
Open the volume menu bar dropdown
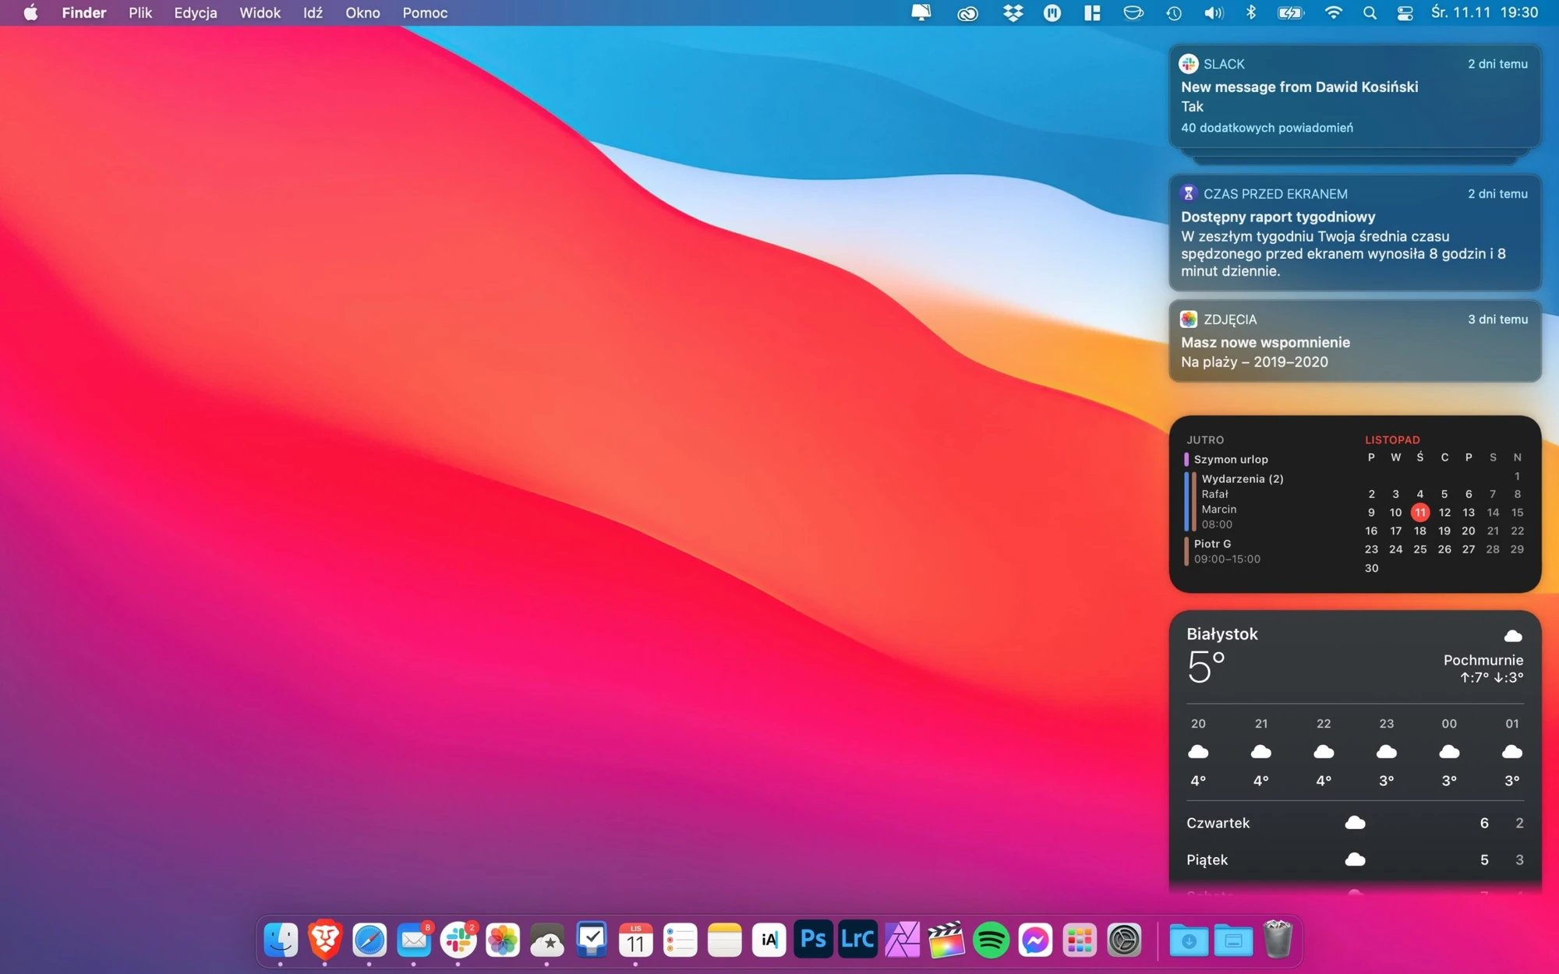click(x=1214, y=12)
